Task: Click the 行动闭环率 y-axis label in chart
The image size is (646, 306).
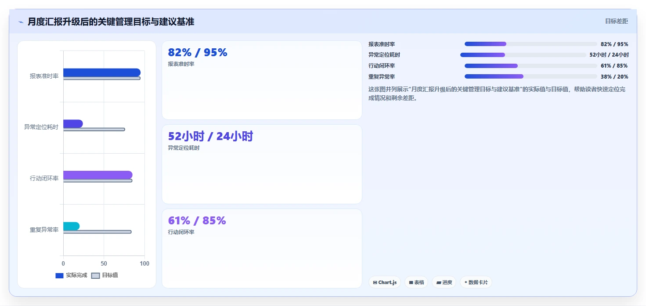Action: click(44, 178)
